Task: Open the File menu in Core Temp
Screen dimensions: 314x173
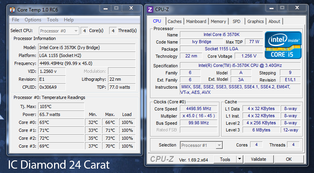Action: point(15,20)
